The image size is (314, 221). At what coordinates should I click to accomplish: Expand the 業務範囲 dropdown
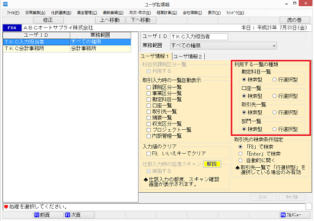pos(274,46)
